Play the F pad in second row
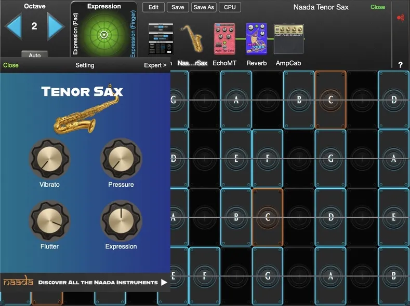Viewport: 410px width, 306px height. 268,158
